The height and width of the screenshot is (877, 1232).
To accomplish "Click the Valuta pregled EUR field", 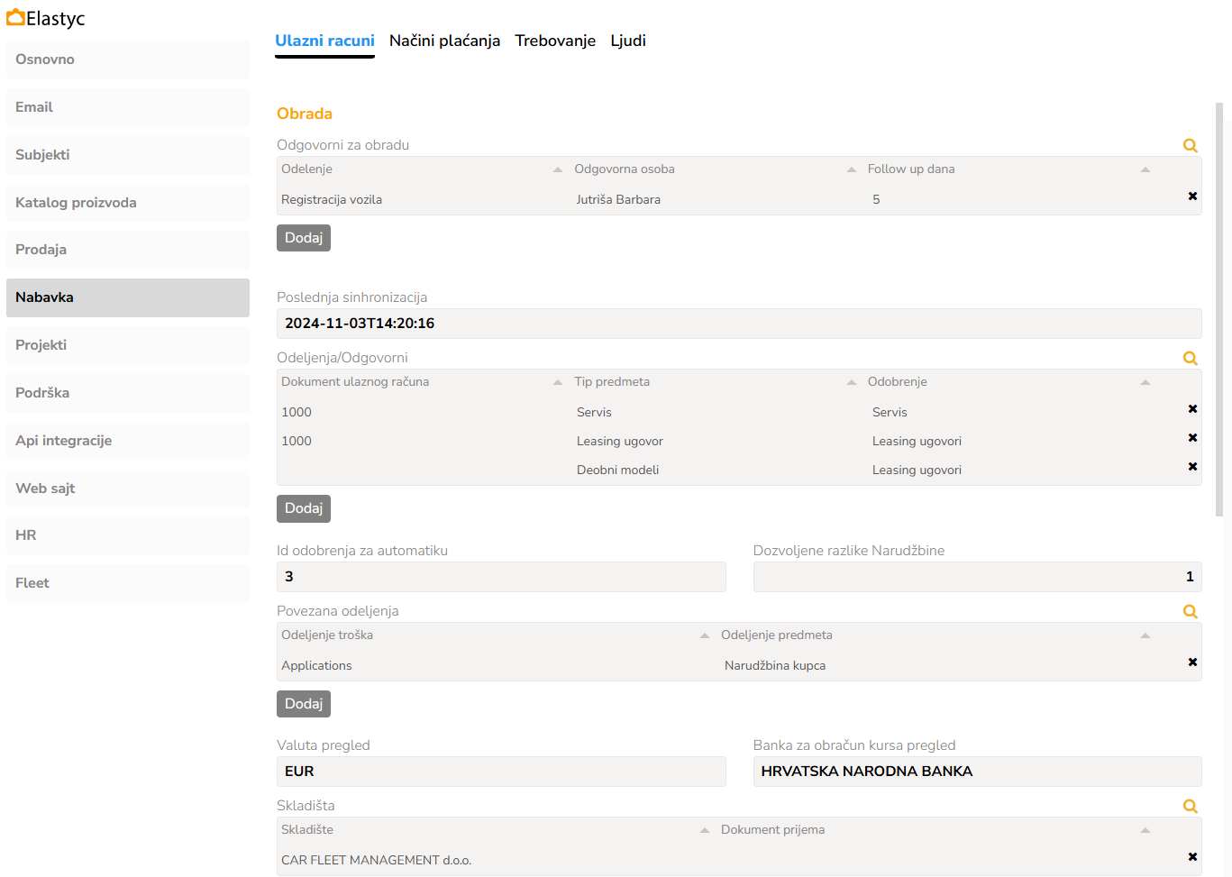I will point(501,772).
